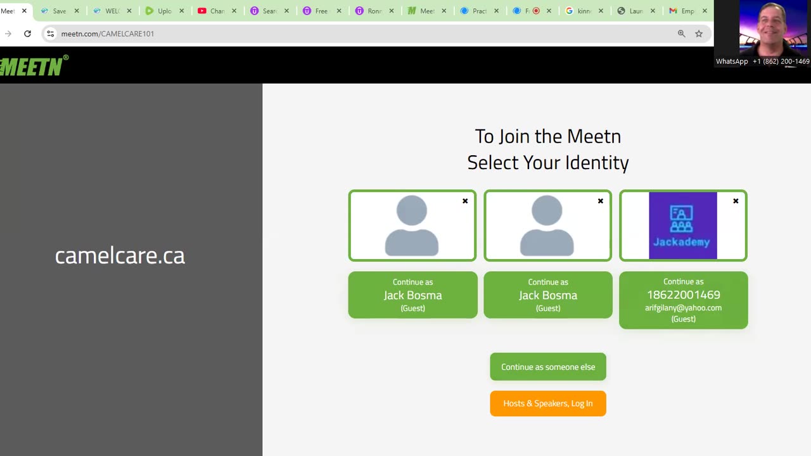811x456 pixels.
Task: Close the Free tab
Action: [x=339, y=11]
